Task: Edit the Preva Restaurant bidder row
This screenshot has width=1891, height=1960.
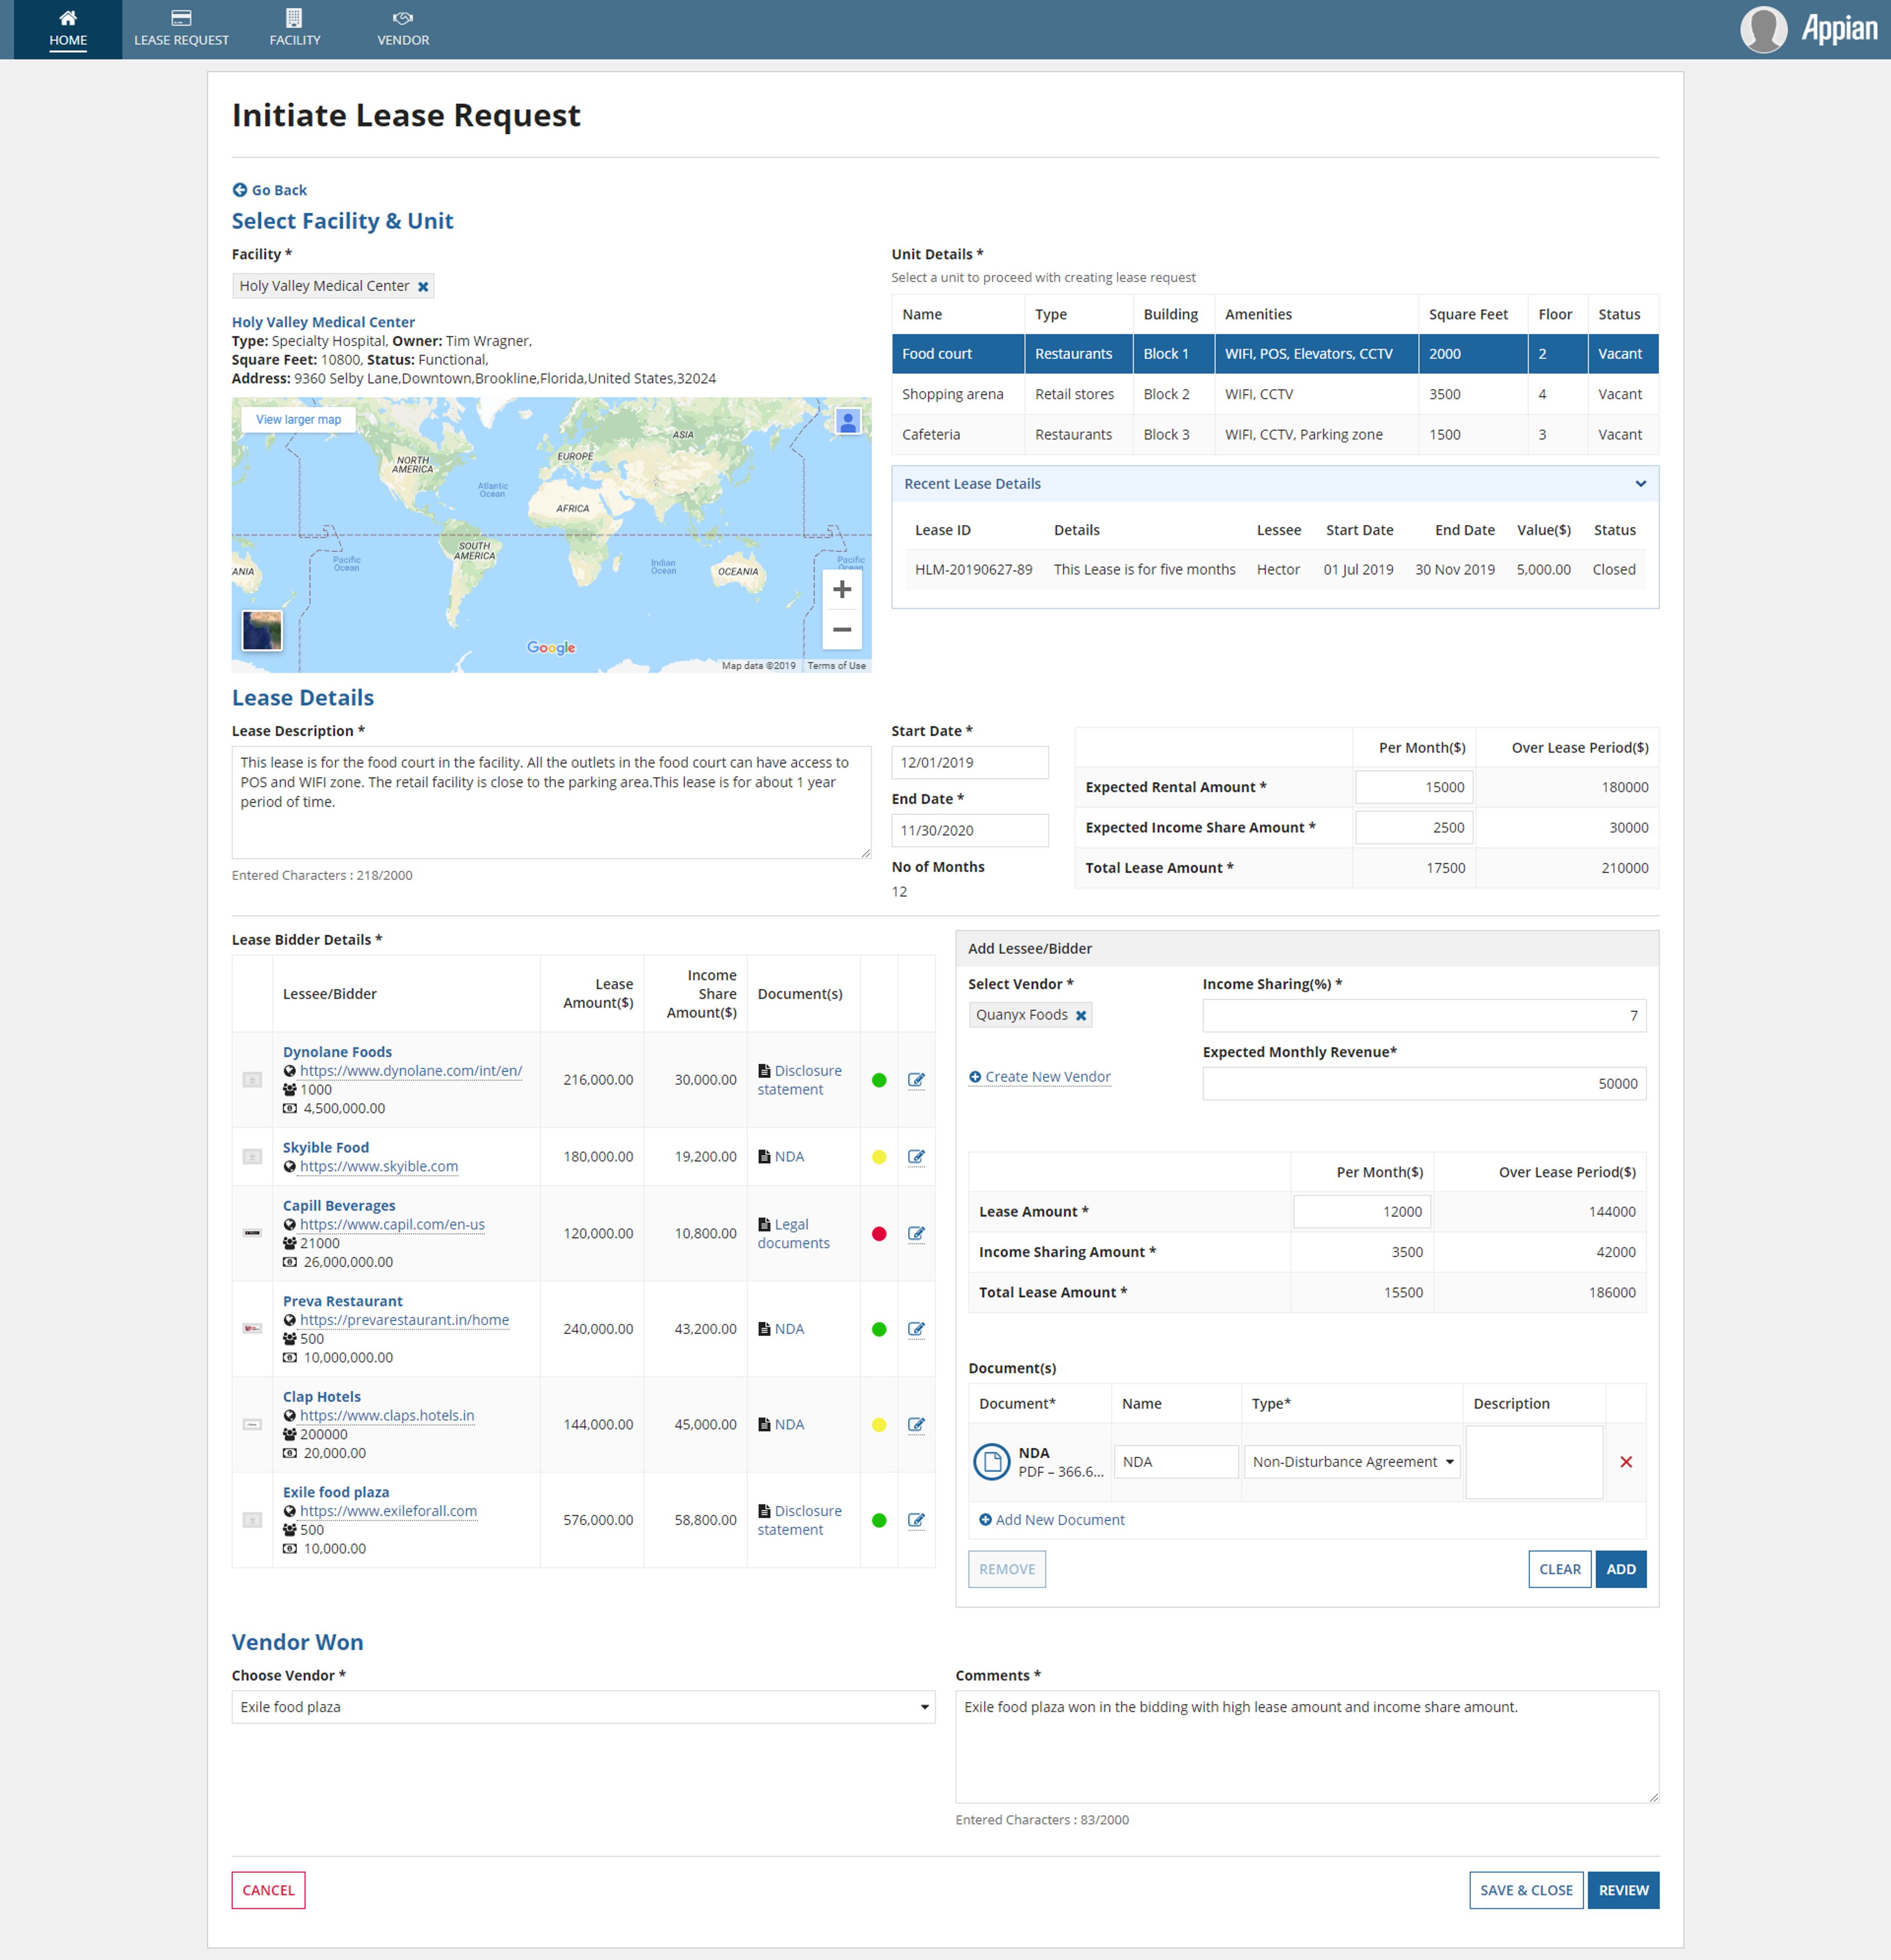Action: [916, 1330]
